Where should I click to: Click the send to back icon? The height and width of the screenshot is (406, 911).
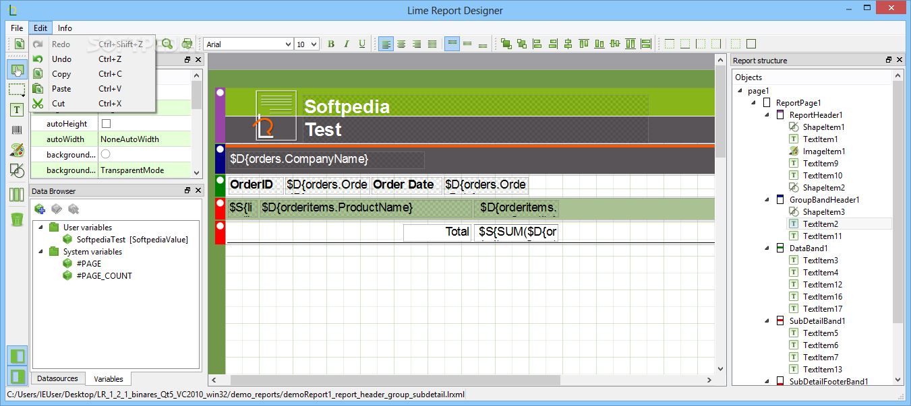(521, 44)
